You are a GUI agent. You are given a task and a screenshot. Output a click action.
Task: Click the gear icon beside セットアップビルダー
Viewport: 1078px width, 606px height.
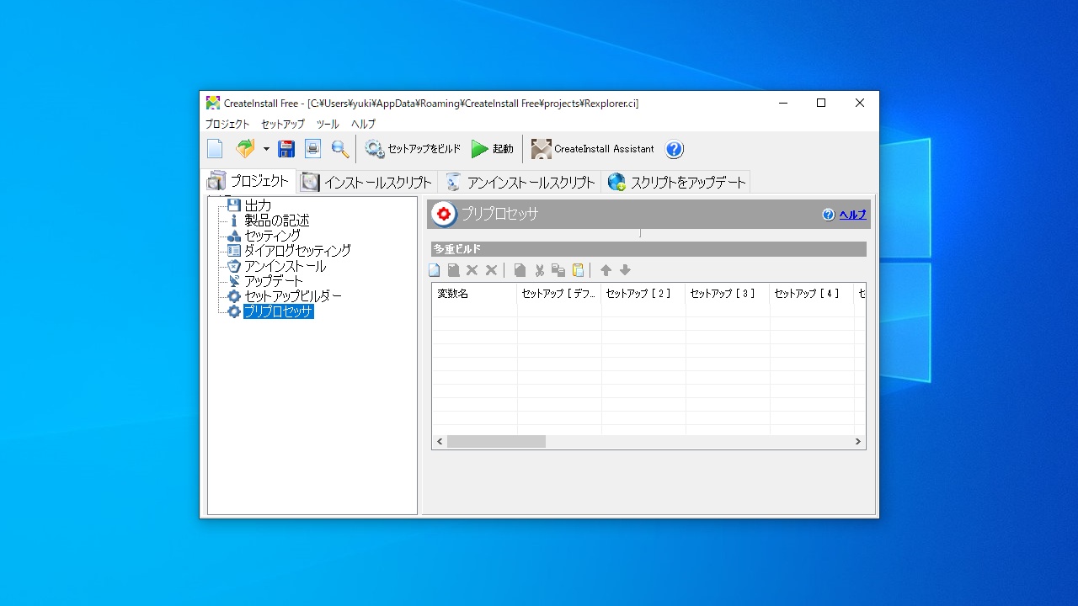(x=234, y=296)
